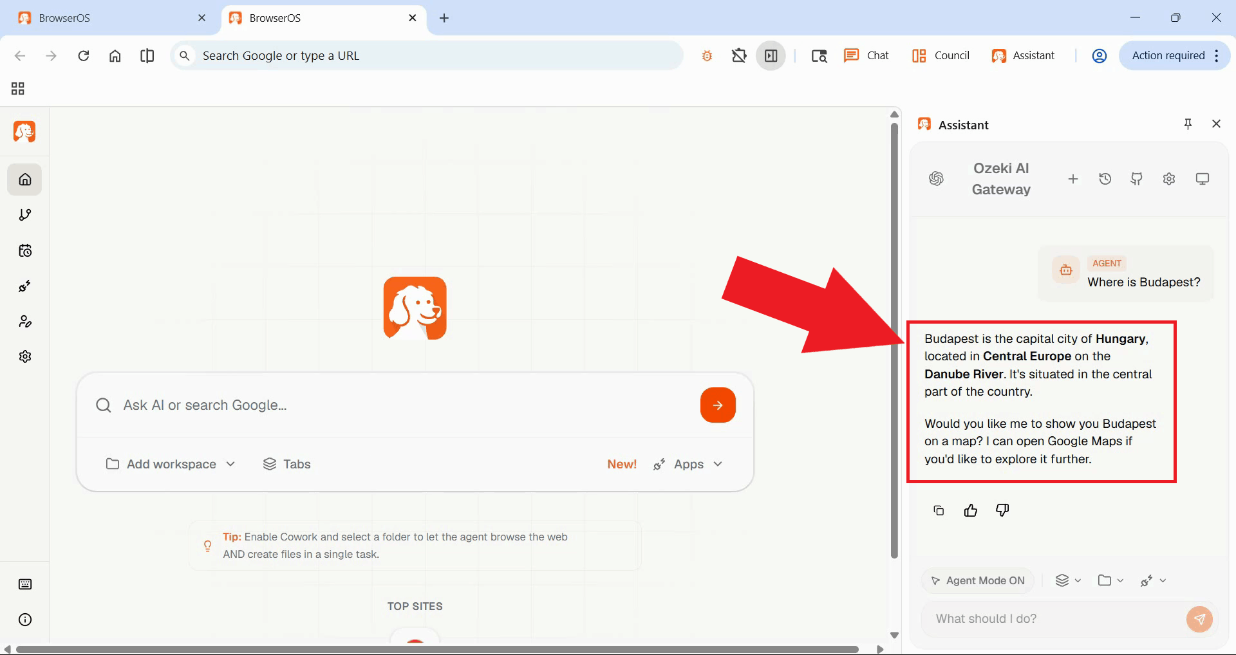Open the Council toolbar item

tap(941, 56)
